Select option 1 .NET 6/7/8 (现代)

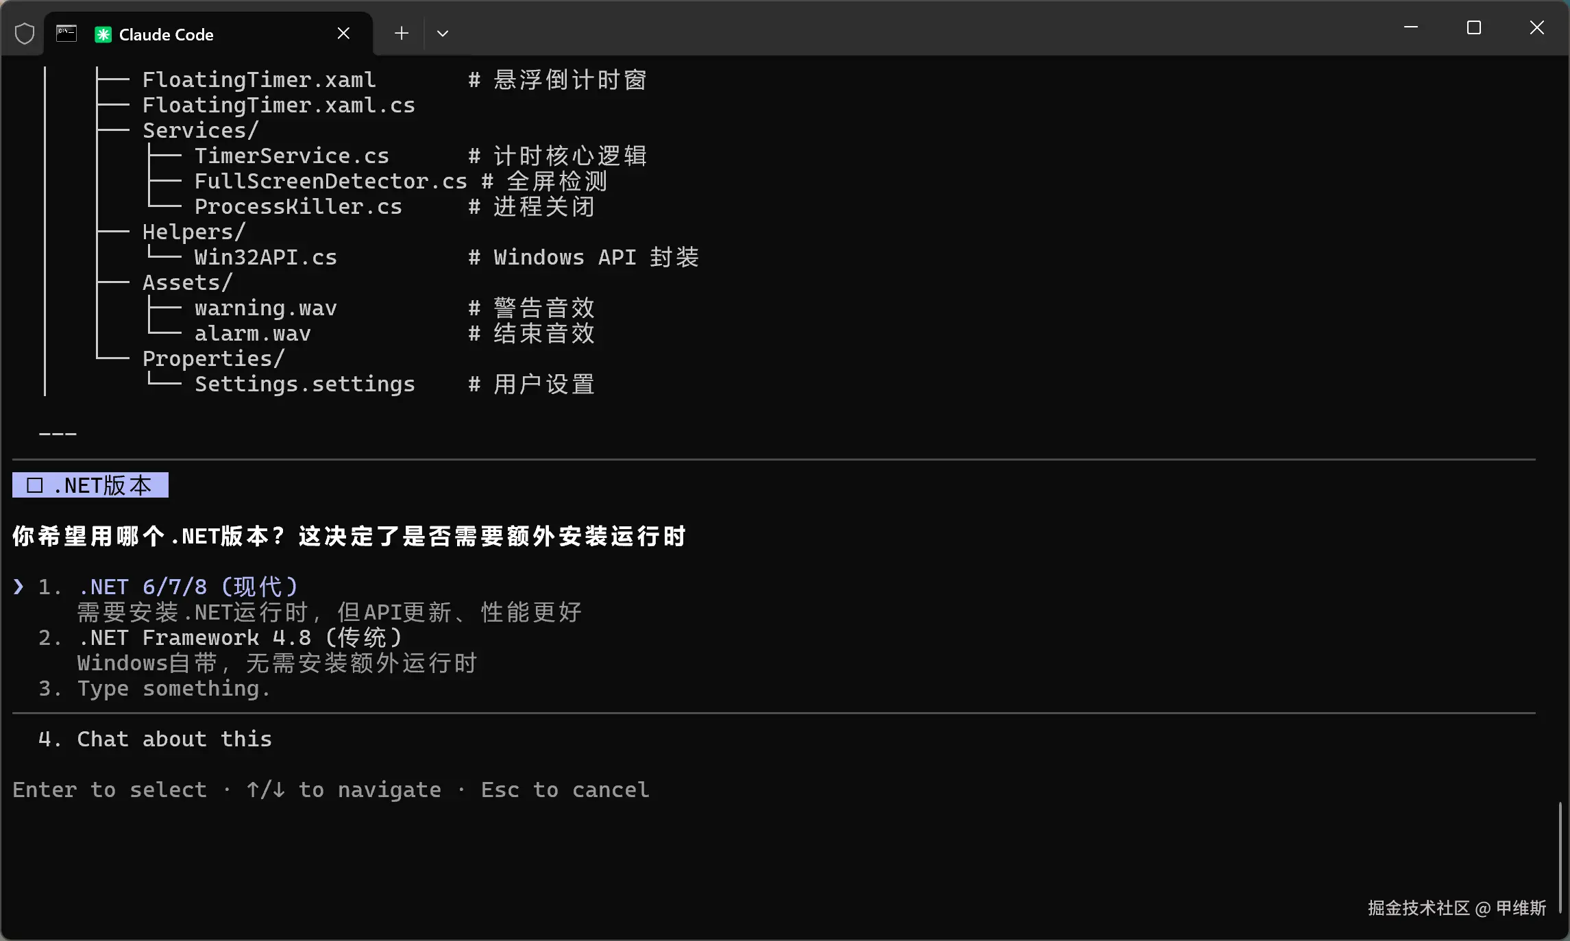click(187, 587)
